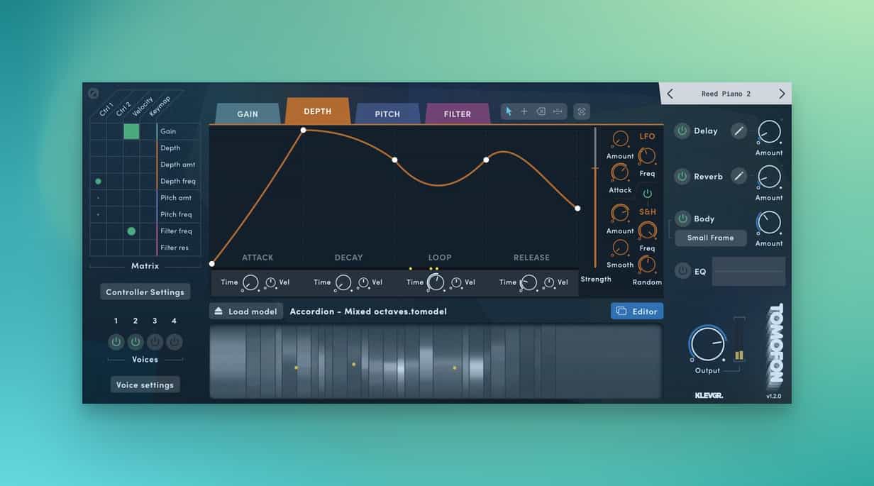The height and width of the screenshot is (486, 874).
Task: Select the add point (plus) tool
Action: 524,111
